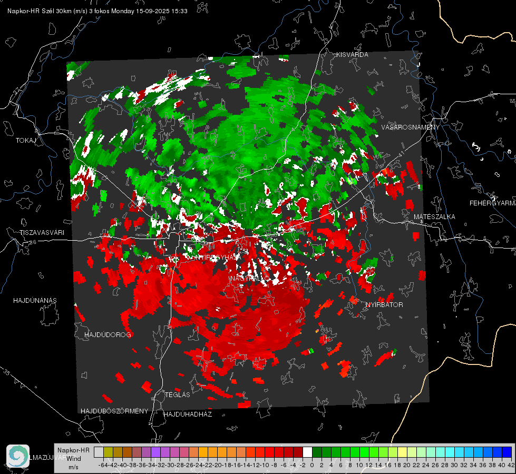This screenshot has height=474, width=516.
Task: Click the TÉGLÁS town label
Action: (178, 394)
